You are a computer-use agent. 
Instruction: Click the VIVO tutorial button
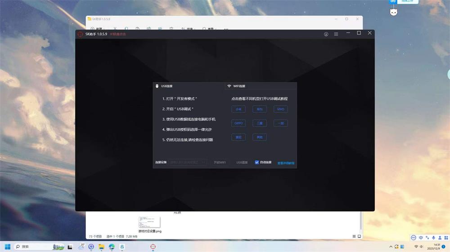tap(280, 109)
